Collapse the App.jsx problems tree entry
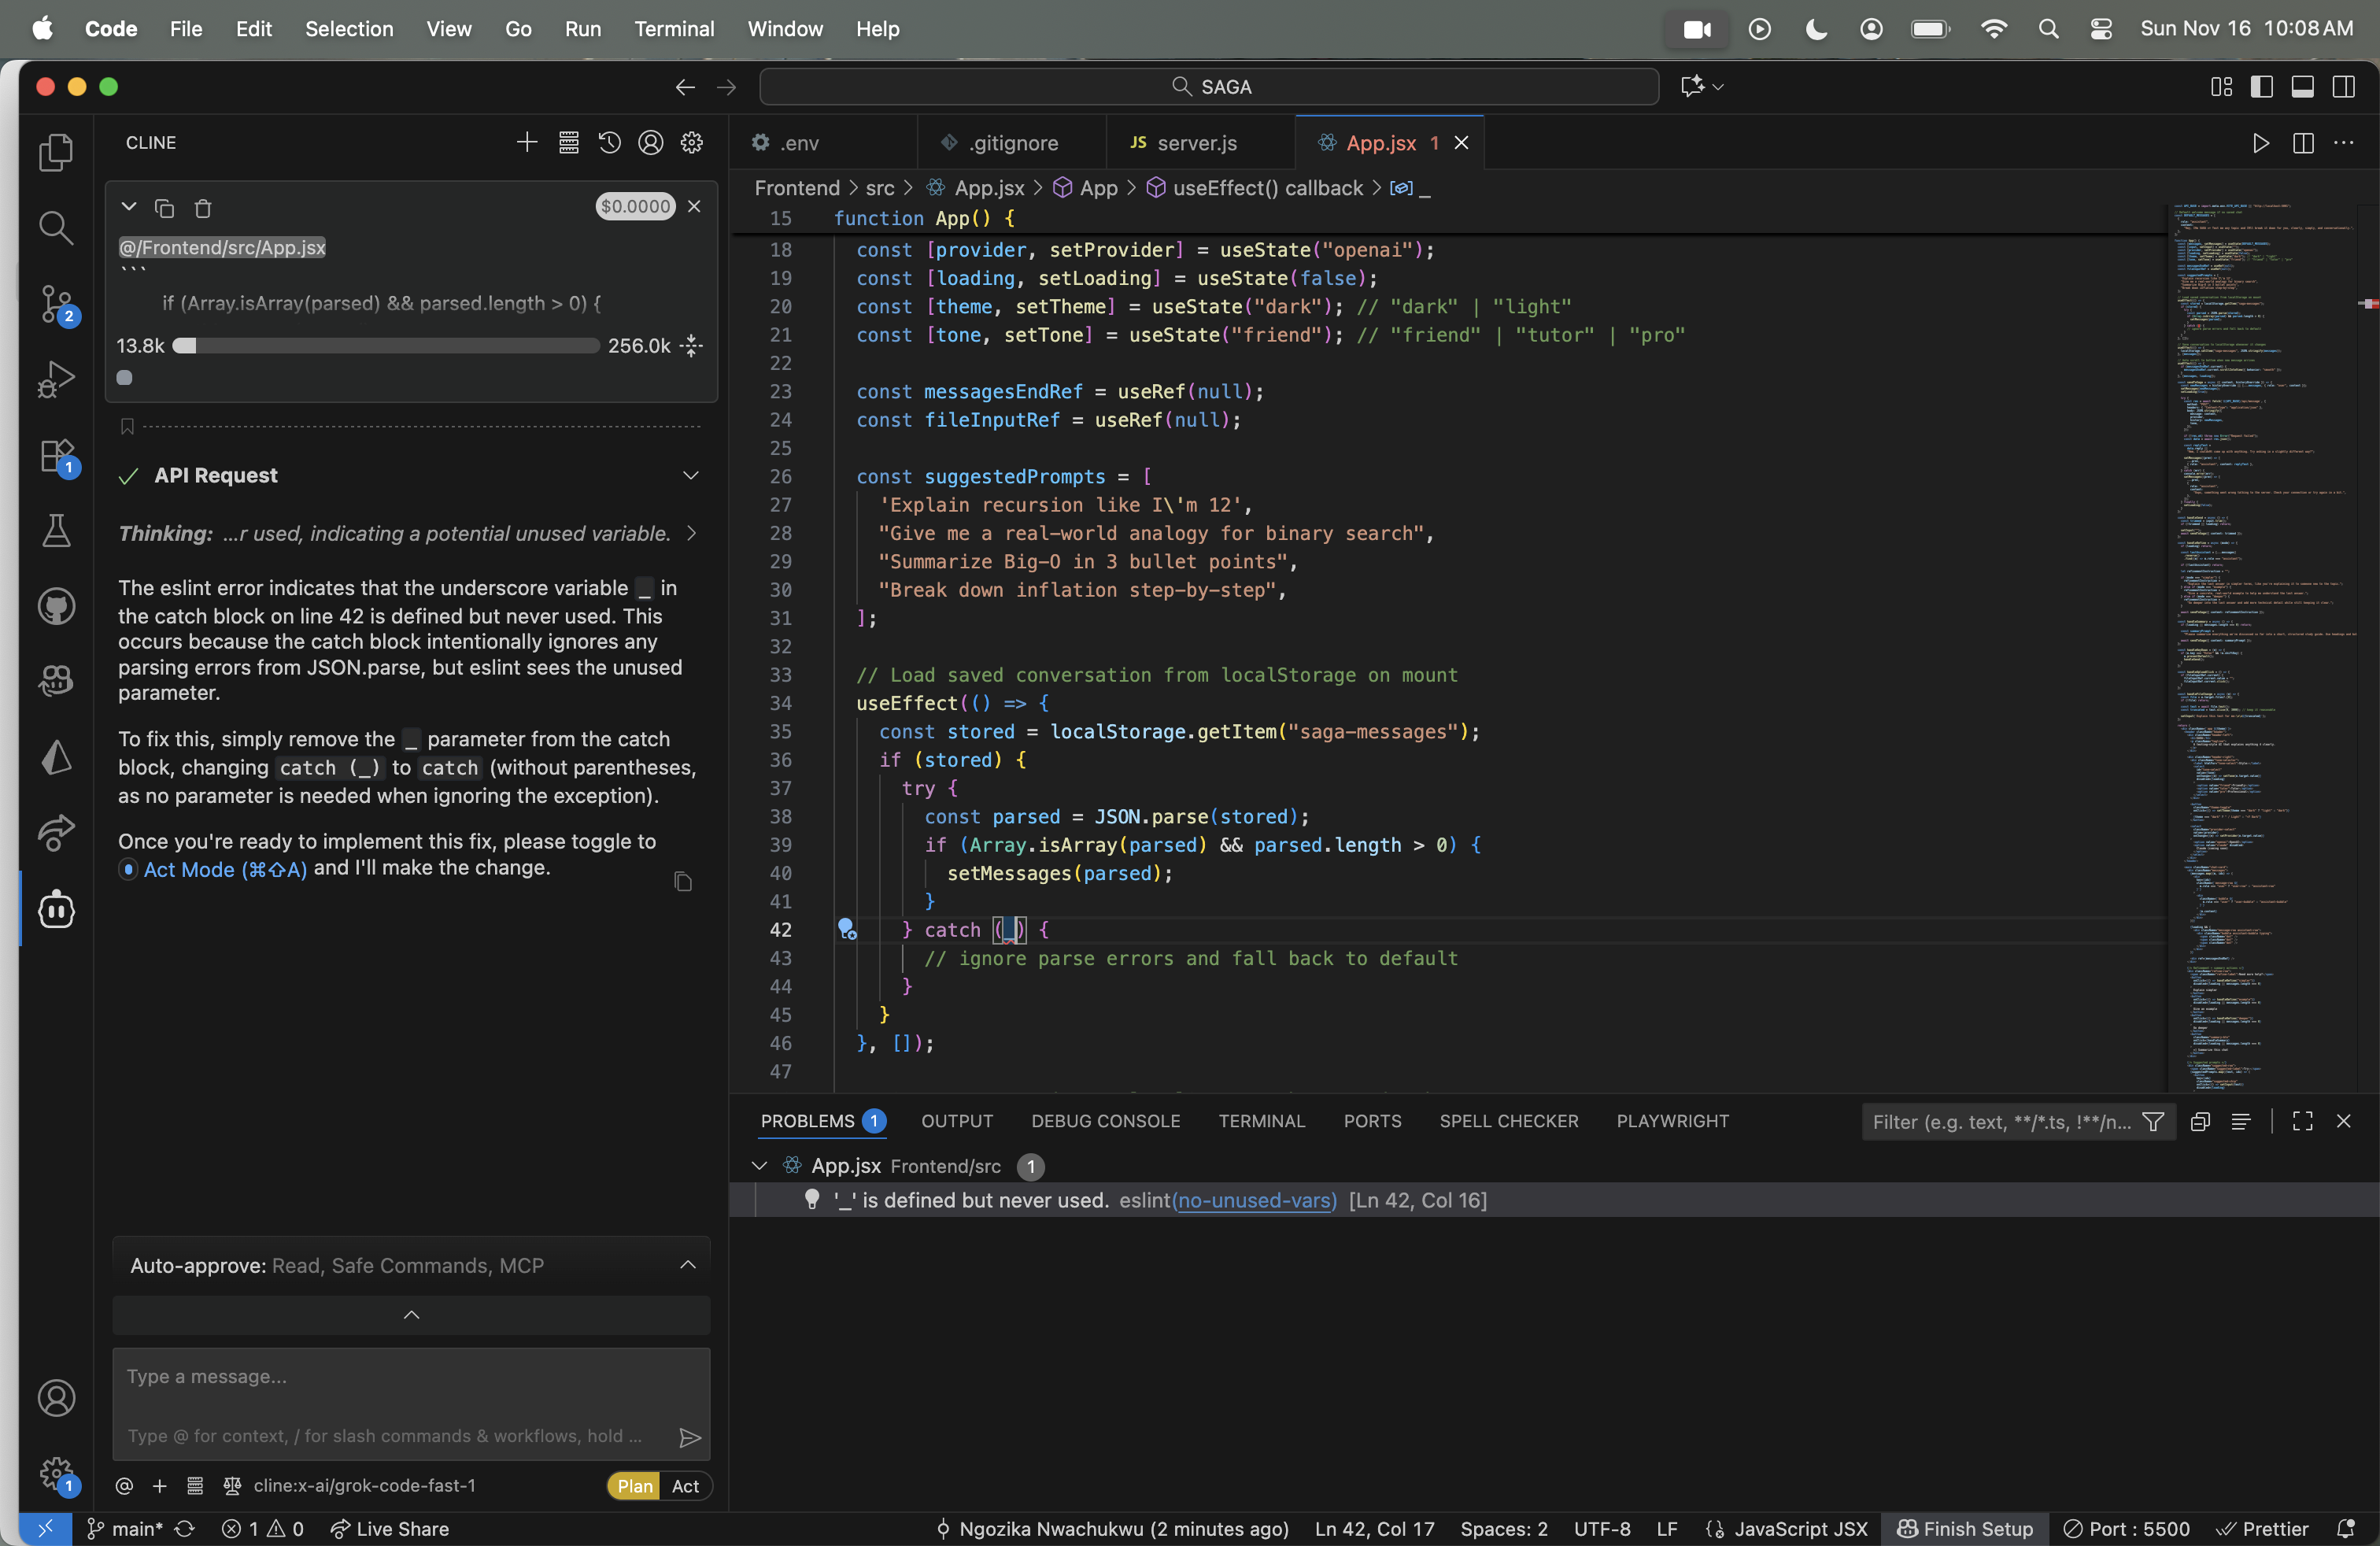This screenshot has height=1546, width=2380. (x=759, y=1166)
